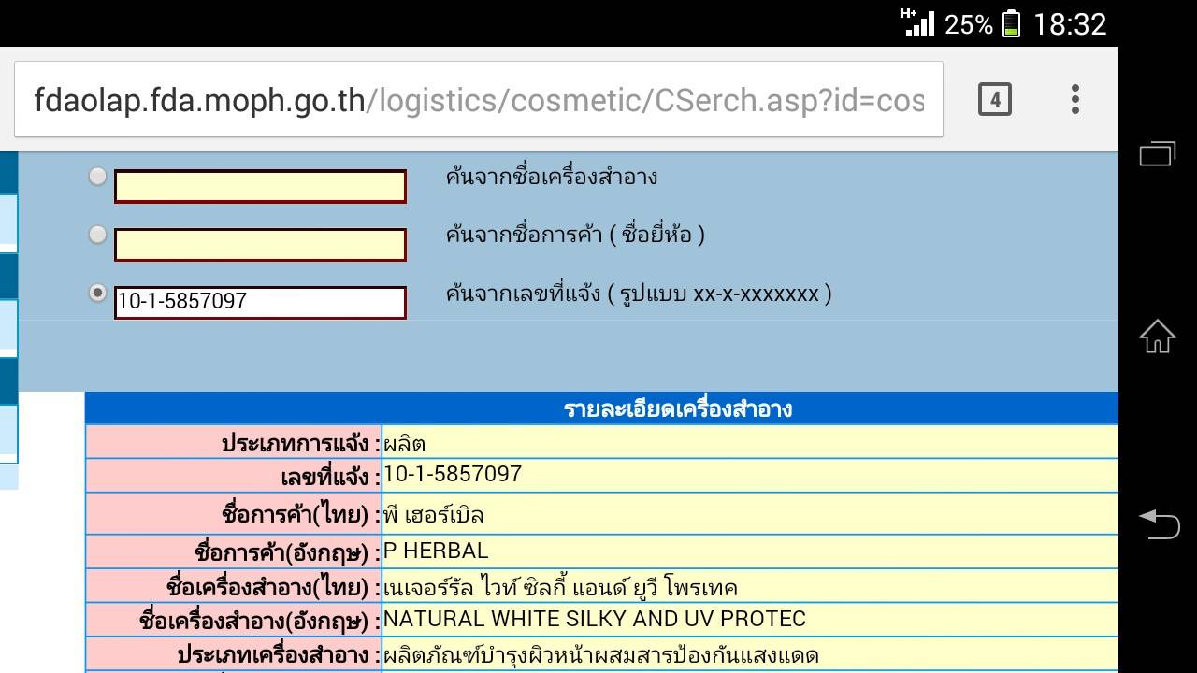
Task: Tap the H+ signal strength icon
Action: tap(916, 22)
